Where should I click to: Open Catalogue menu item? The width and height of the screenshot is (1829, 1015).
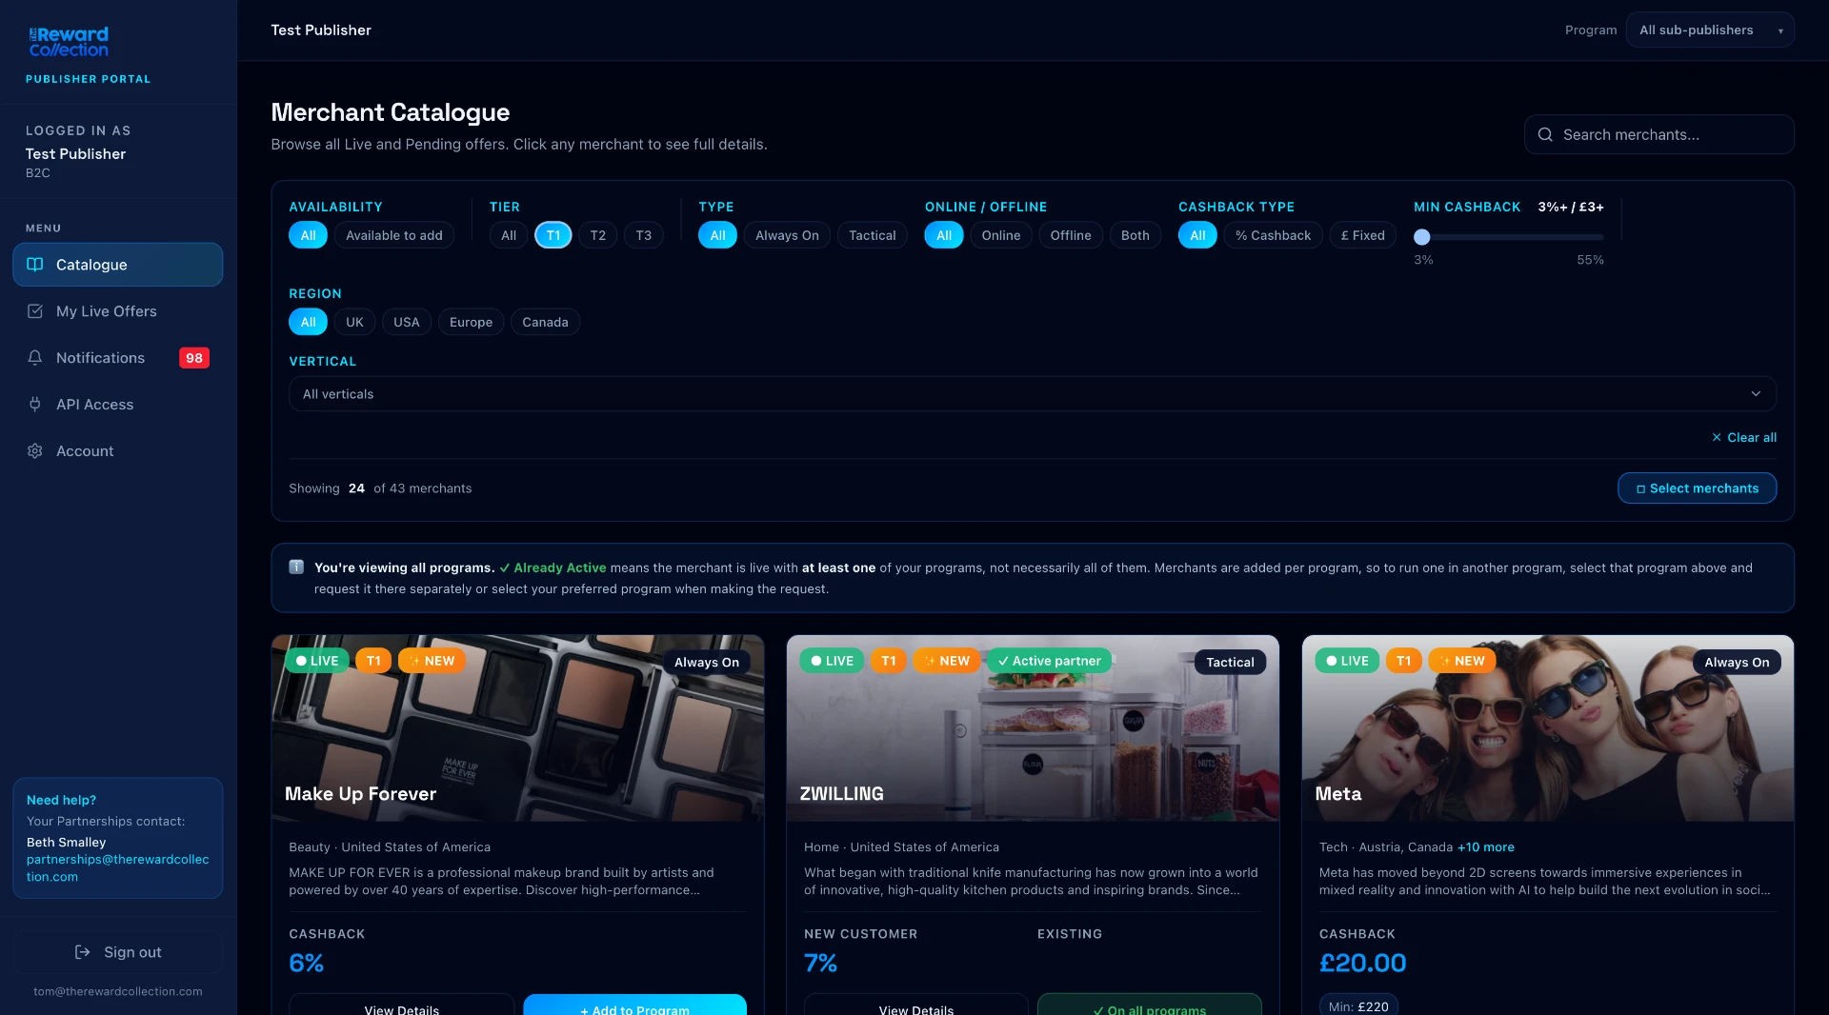[x=118, y=265]
